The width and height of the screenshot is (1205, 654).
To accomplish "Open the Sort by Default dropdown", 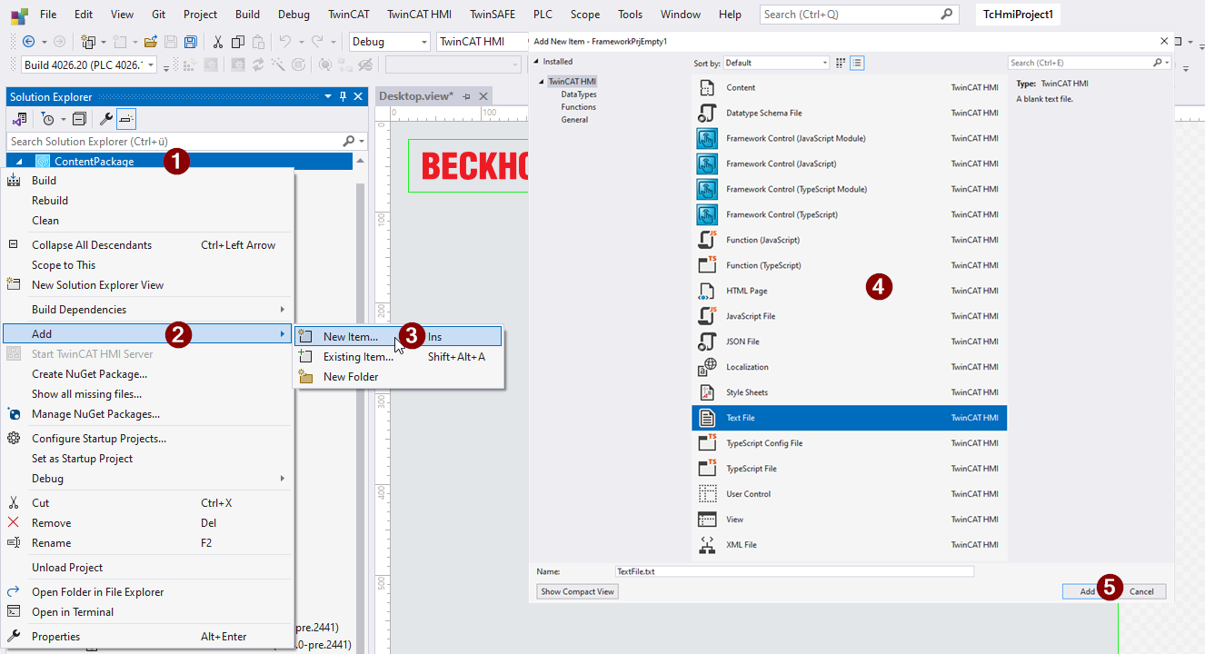I will (x=776, y=63).
